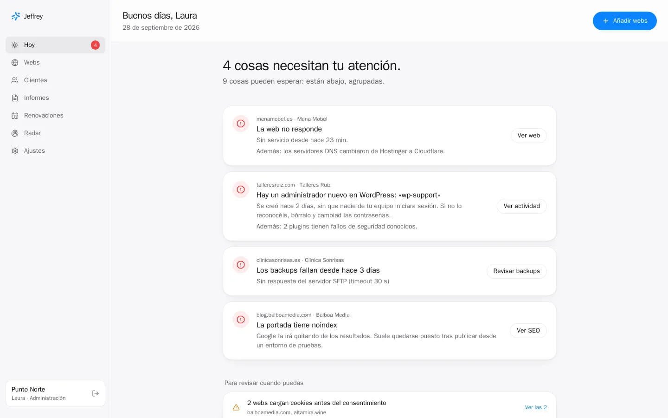Click Ver SEO for Balboa Media
668x418 pixels.
click(x=528, y=331)
